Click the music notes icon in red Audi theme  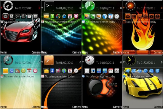point(17,16)
